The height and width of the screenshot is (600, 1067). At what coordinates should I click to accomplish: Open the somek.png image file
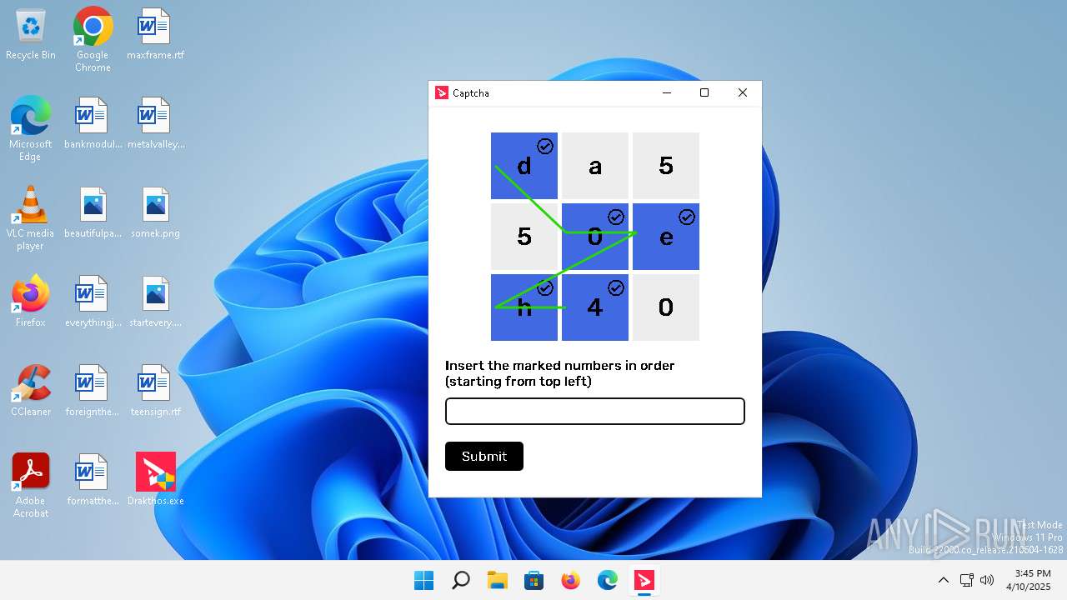pyautogui.click(x=155, y=213)
